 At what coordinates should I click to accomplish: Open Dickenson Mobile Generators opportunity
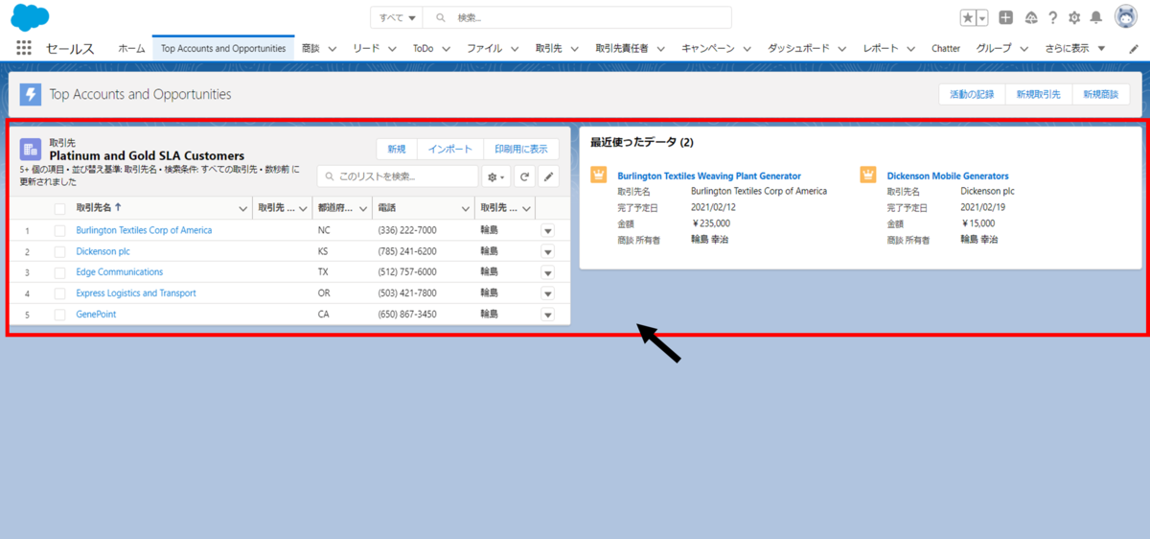948,176
